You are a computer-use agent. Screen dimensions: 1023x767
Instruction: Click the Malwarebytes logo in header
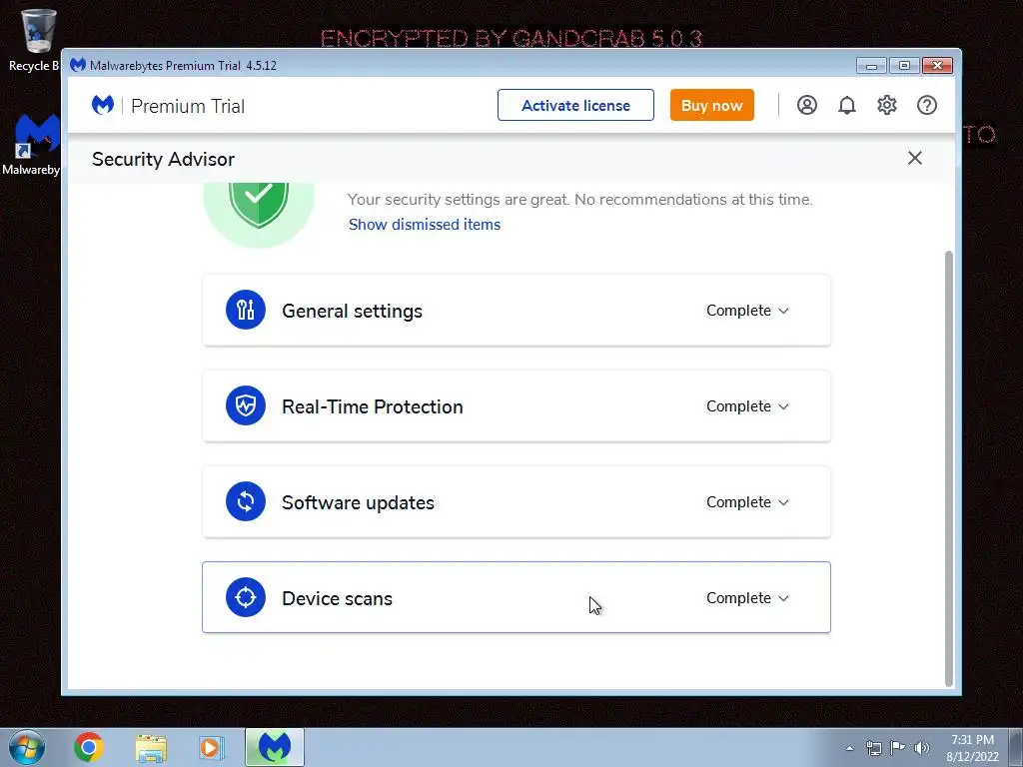(x=103, y=105)
